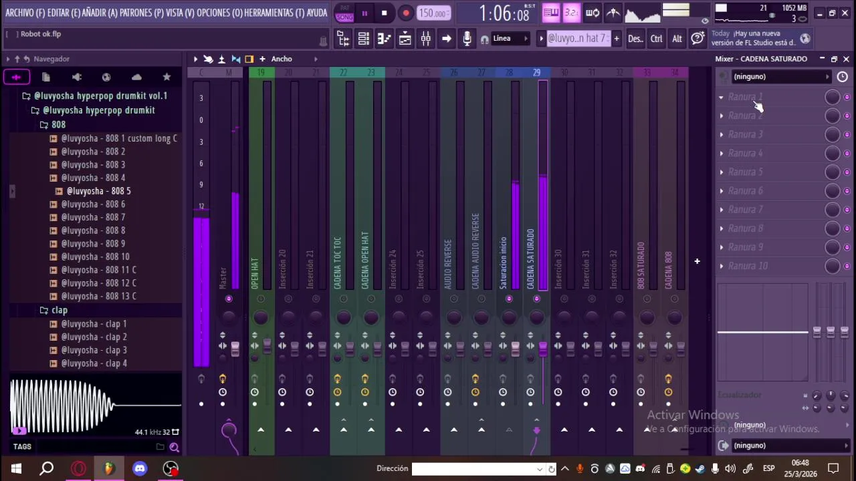Open the help chat bubble icon
856x481 pixels.
coord(698,39)
